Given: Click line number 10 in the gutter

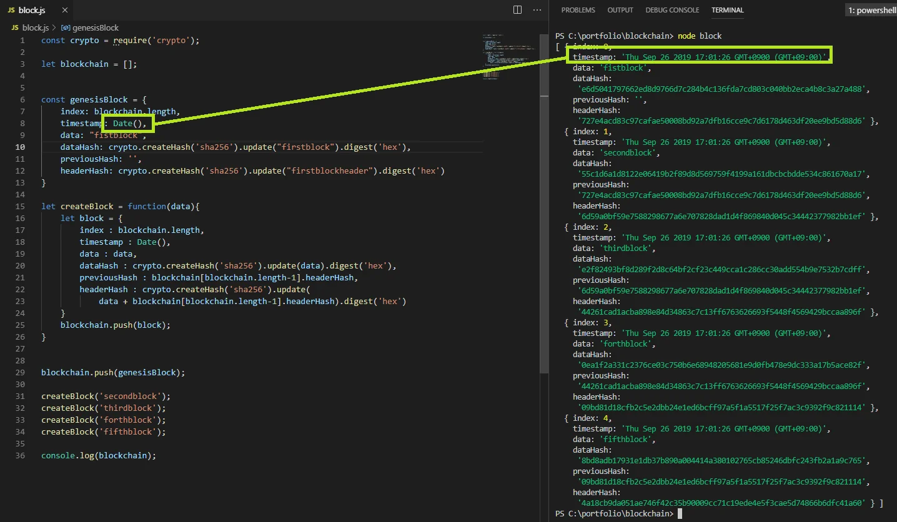Looking at the screenshot, I should [x=21, y=147].
